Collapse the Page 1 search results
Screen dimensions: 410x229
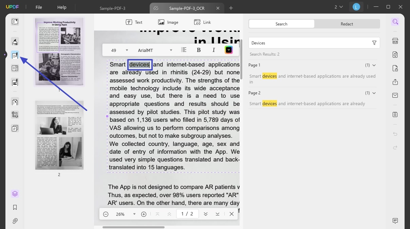(x=374, y=65)
